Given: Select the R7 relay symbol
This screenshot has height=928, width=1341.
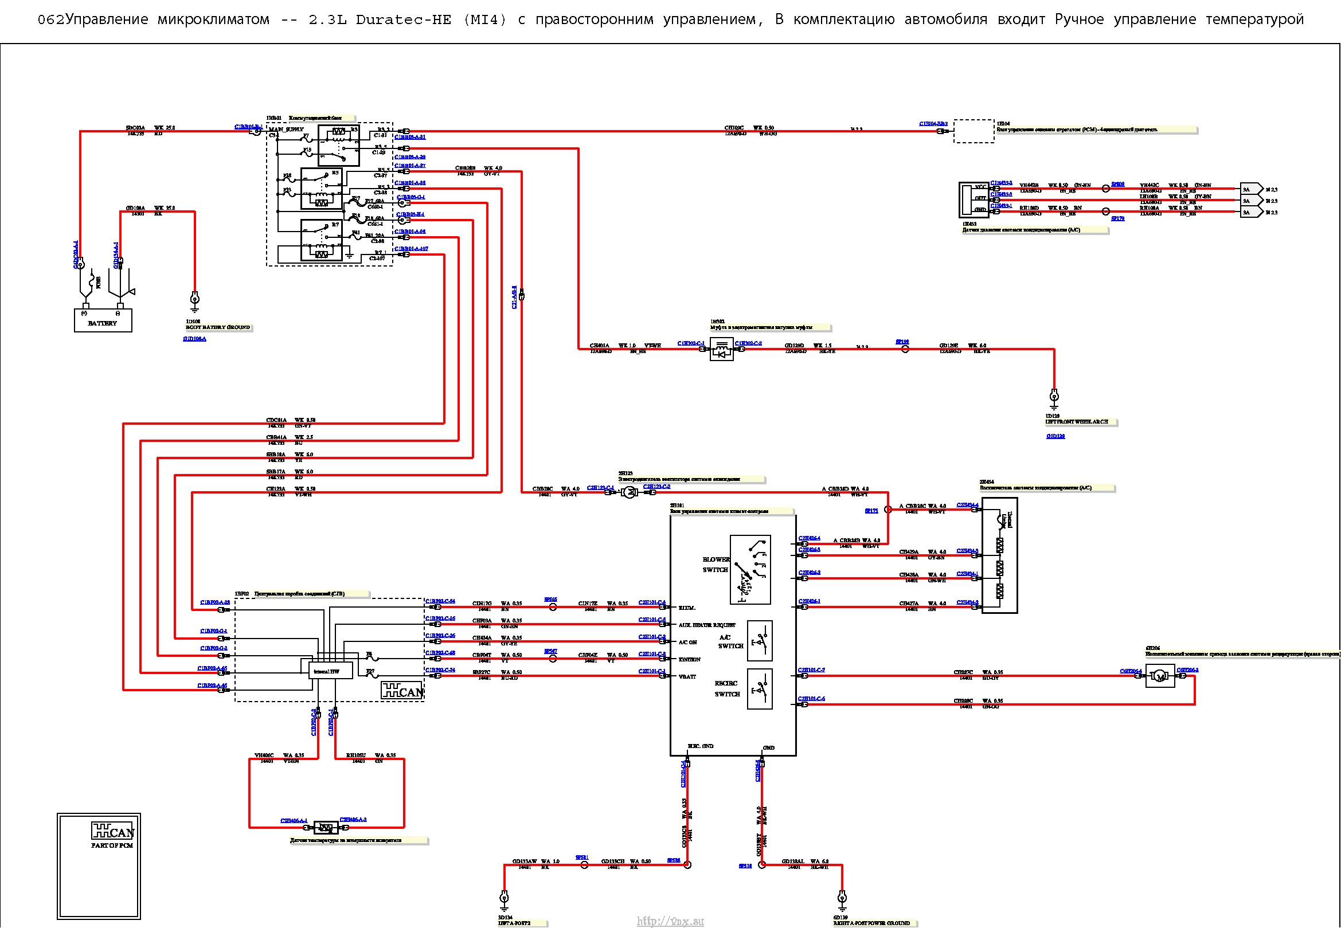Looking at the screenshot, I should 321,240.
